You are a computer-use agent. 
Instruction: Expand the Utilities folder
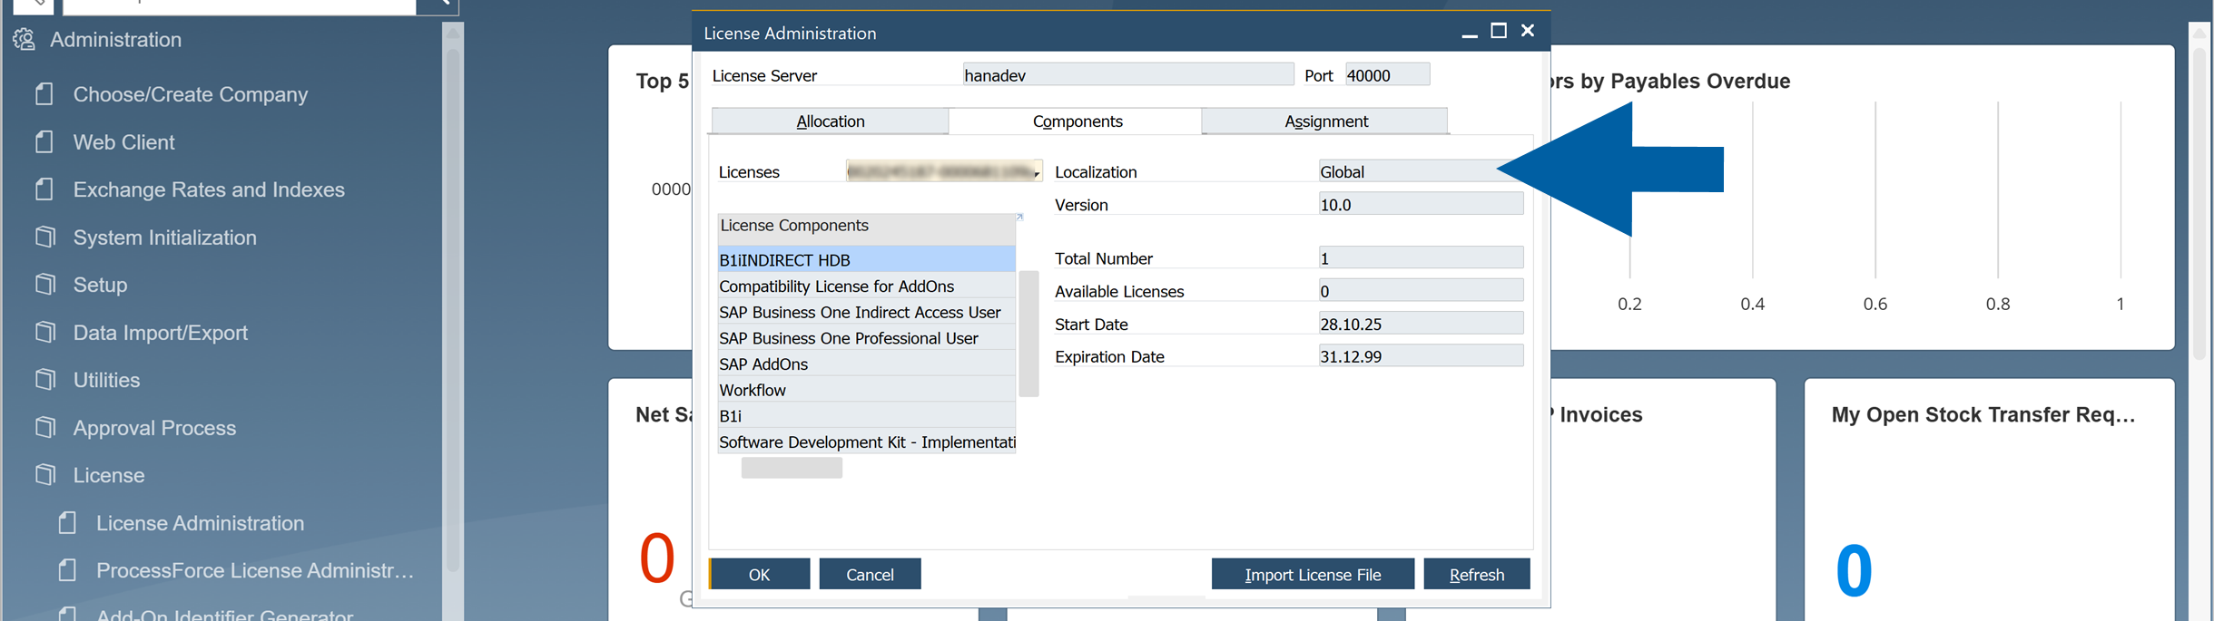[x=106, y=380]
